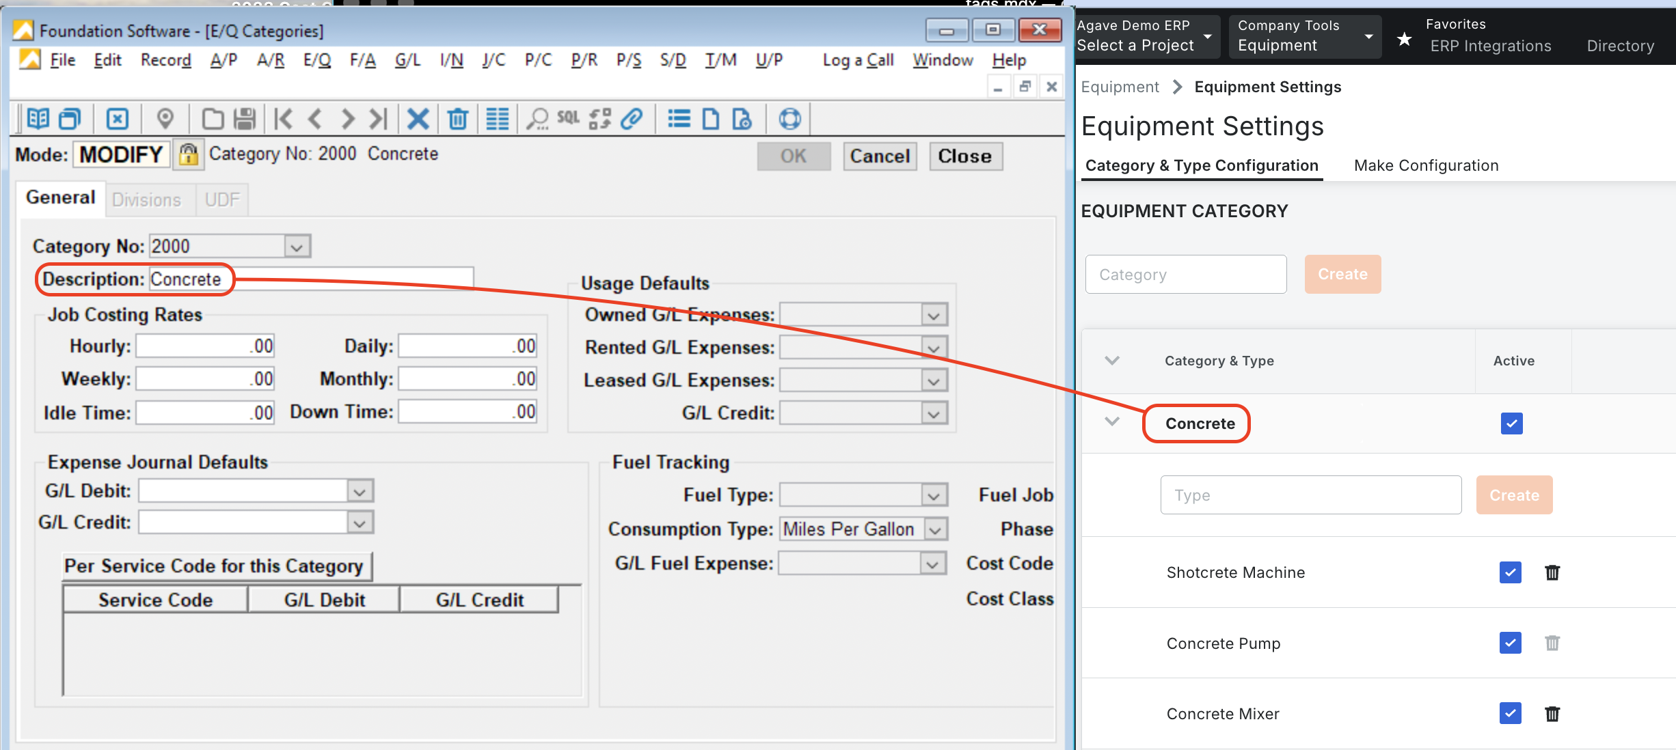
Task: Toggle Active checkbox for Concrete Mixer
Action: (1510, 713)
